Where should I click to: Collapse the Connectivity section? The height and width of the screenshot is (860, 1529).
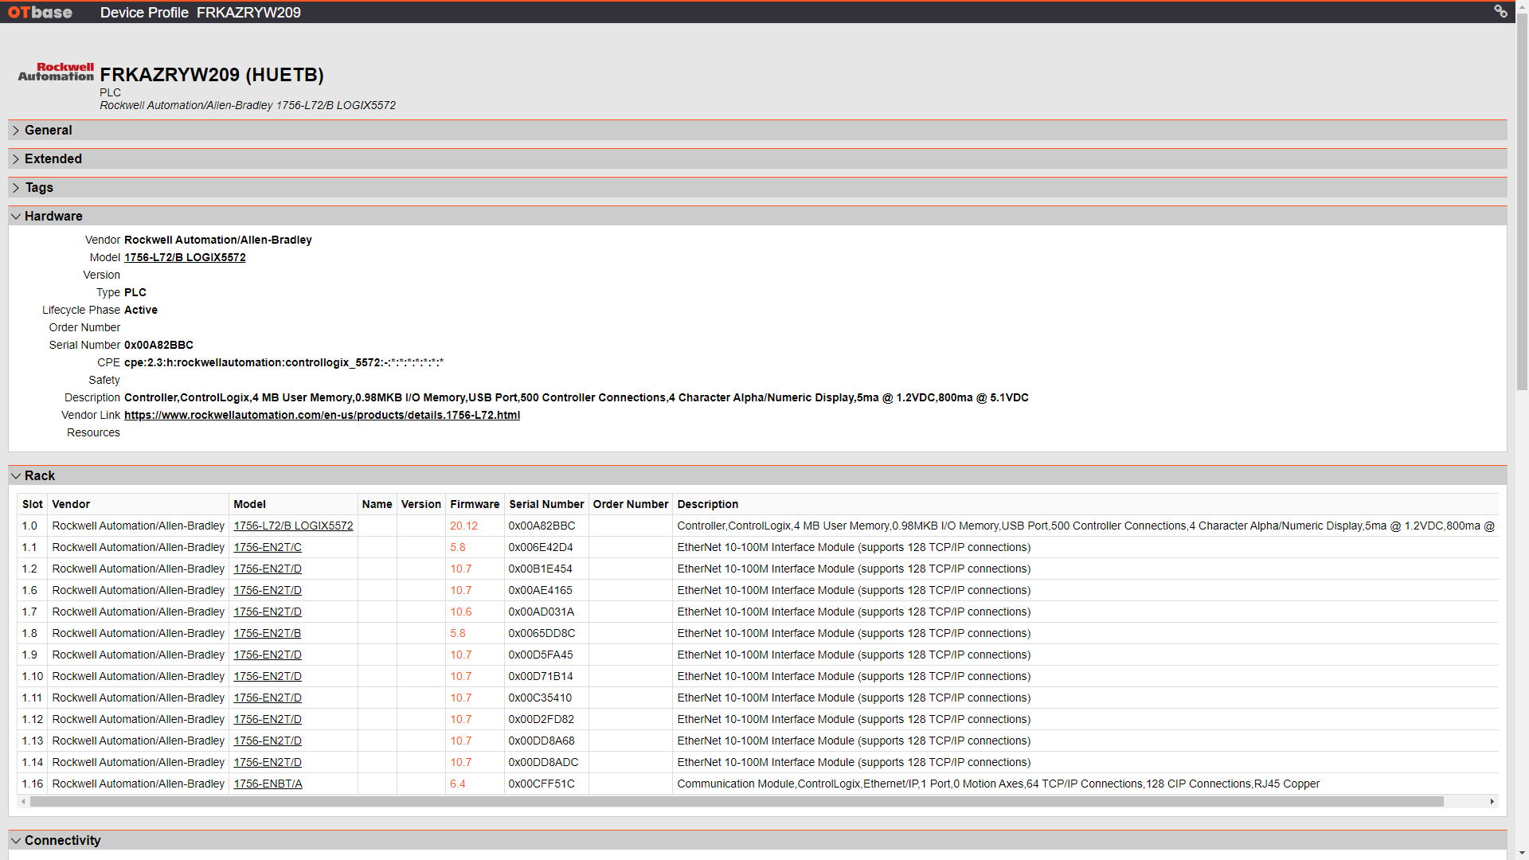point(757,840)
